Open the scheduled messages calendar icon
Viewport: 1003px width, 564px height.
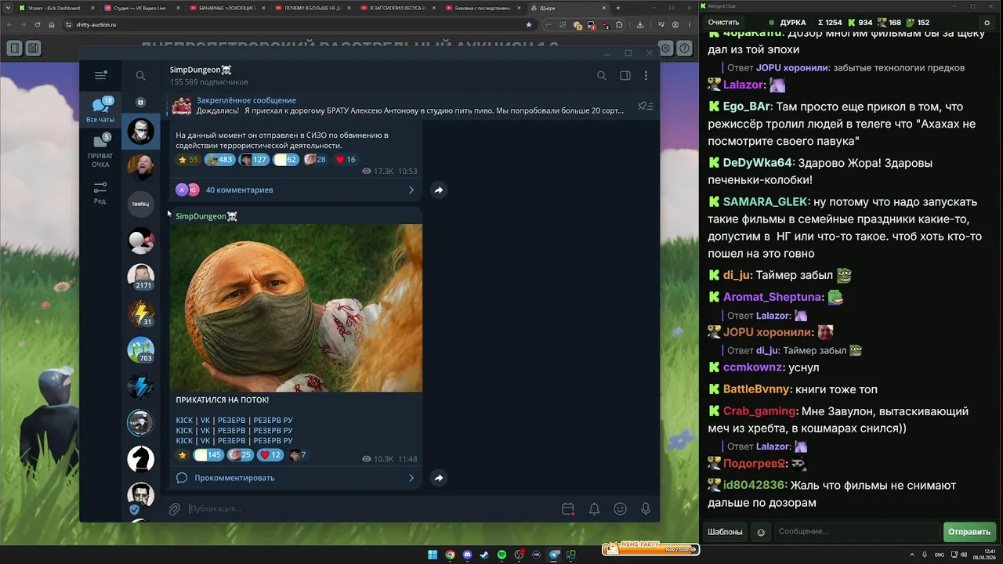point(568,509)
